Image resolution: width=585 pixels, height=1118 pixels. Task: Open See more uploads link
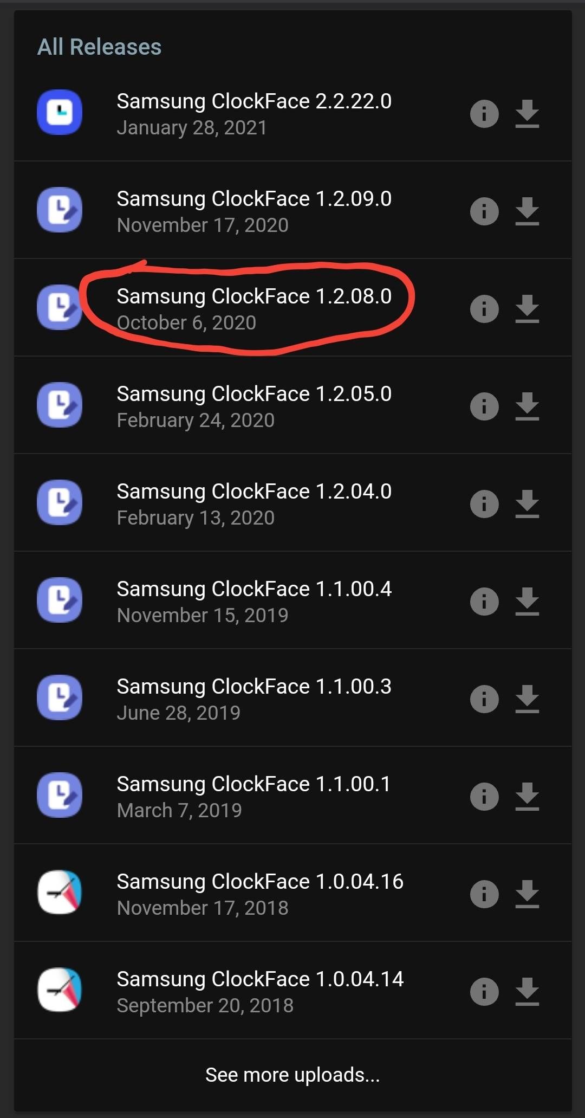(292, 1075)
